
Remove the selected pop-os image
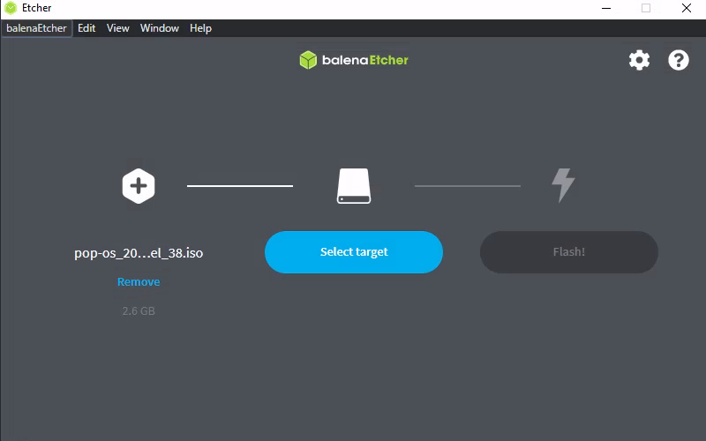[139, 282]
